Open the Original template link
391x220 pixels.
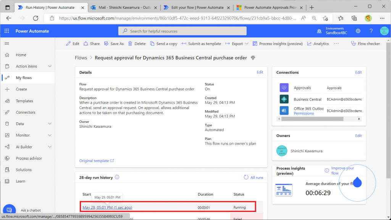tap(97, 161)
